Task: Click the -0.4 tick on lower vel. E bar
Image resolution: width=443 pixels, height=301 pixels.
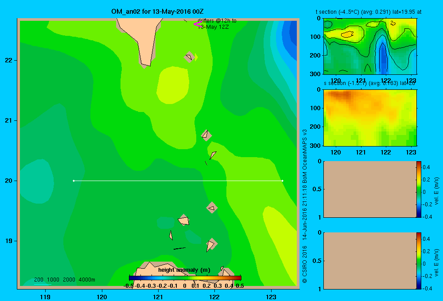Action: point(427,289)
